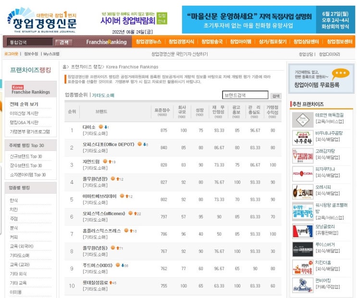Screen dimensions: 357x298
Task: Open the 자연드림 brand entry
Action: point(91,161)
